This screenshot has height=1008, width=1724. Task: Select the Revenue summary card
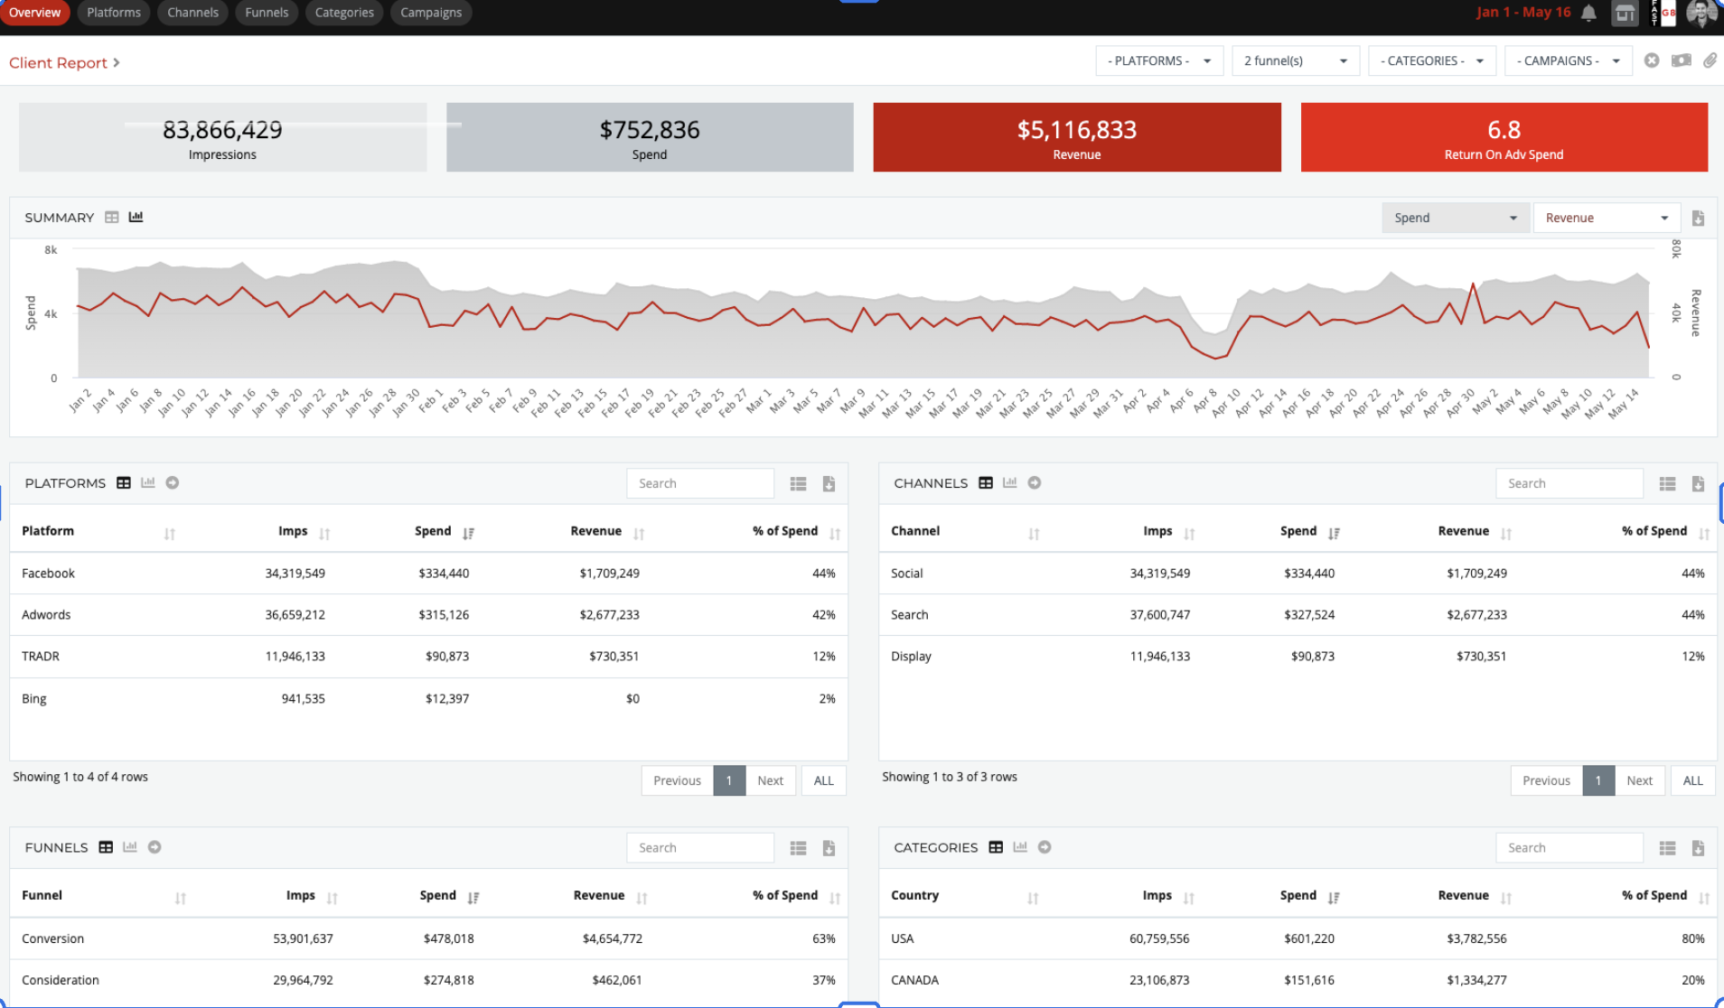(x=1077, y=137)
